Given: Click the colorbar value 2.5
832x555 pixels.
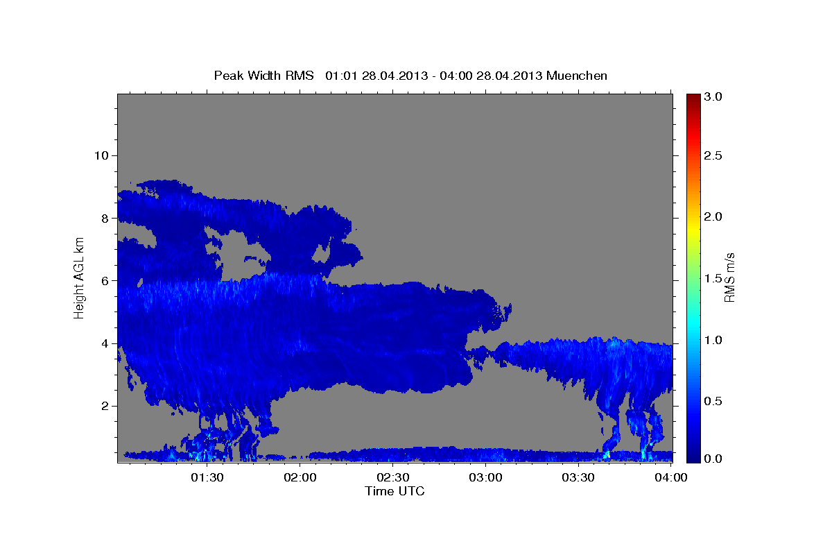Looking at the screenshot, I should pos(713,155).
